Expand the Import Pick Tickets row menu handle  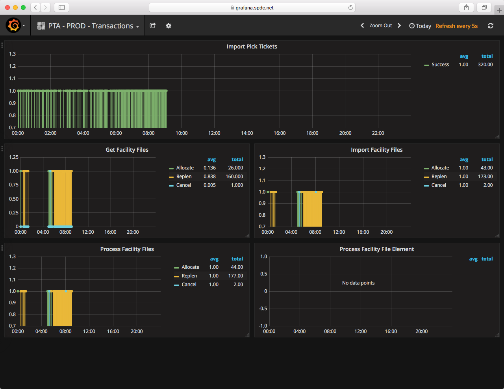click(2, 45)
